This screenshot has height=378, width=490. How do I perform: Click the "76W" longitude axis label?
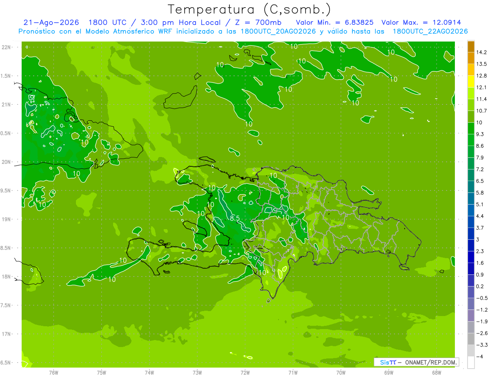[53, 373]
